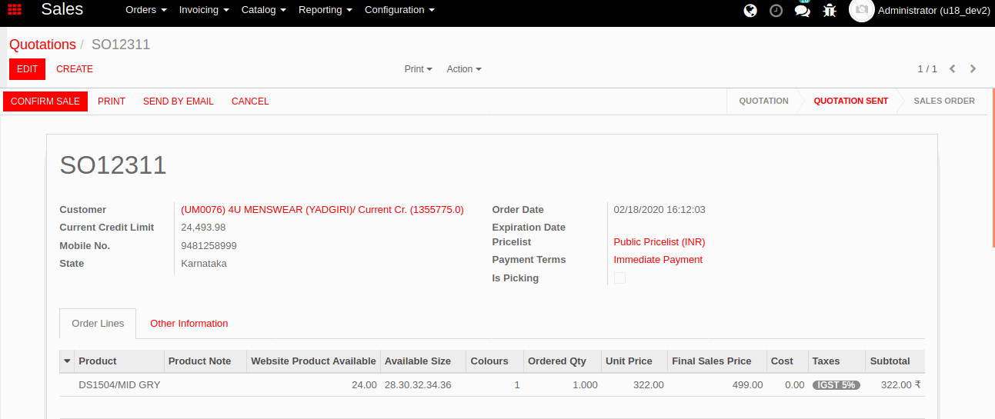Open the 4U MENSWEAR customer link

(x=322, y=210)
